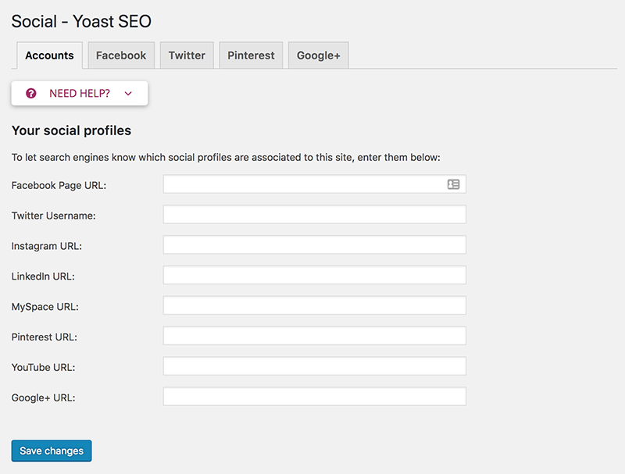Click the question mark help icon

pos(31,93)
